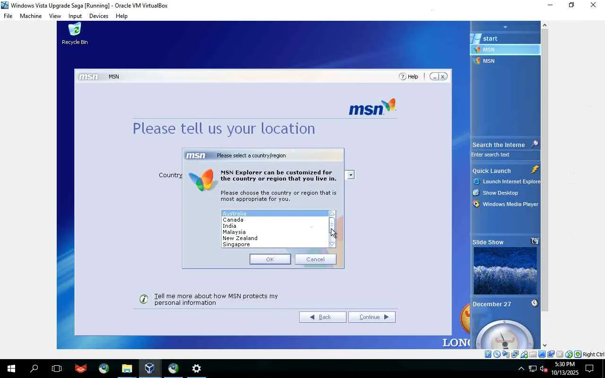Click the Show Desktop icon in Quick Launch
Screen dimensions: 605x378
pyautogui.click(x=476, y=193)
